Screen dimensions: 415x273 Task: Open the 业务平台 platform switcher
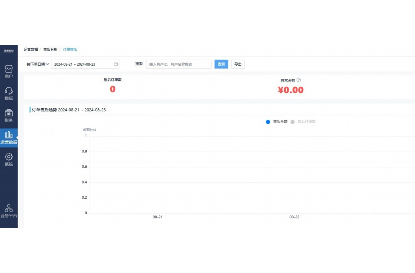9,211
